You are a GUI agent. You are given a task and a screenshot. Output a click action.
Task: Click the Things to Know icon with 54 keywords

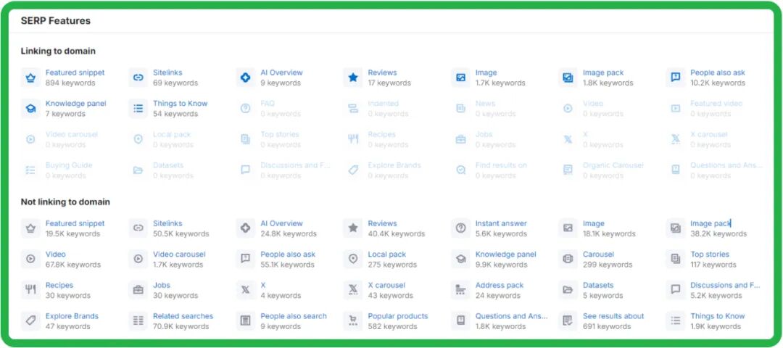click(x=138, y=109)
